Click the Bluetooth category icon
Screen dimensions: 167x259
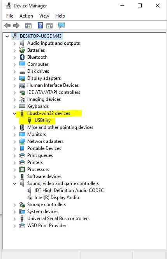pyautogui.click(x=22, y=57)
